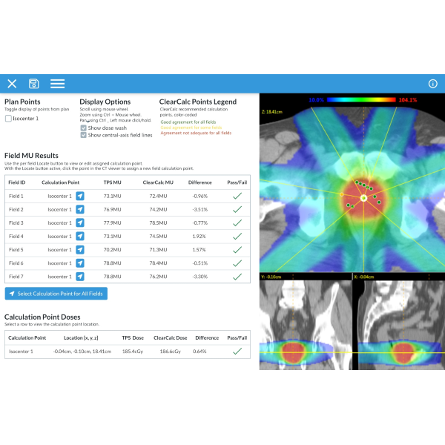This screenshot has height=445, width=445.
Task: Open the info icon at top right
Action: 433,84
